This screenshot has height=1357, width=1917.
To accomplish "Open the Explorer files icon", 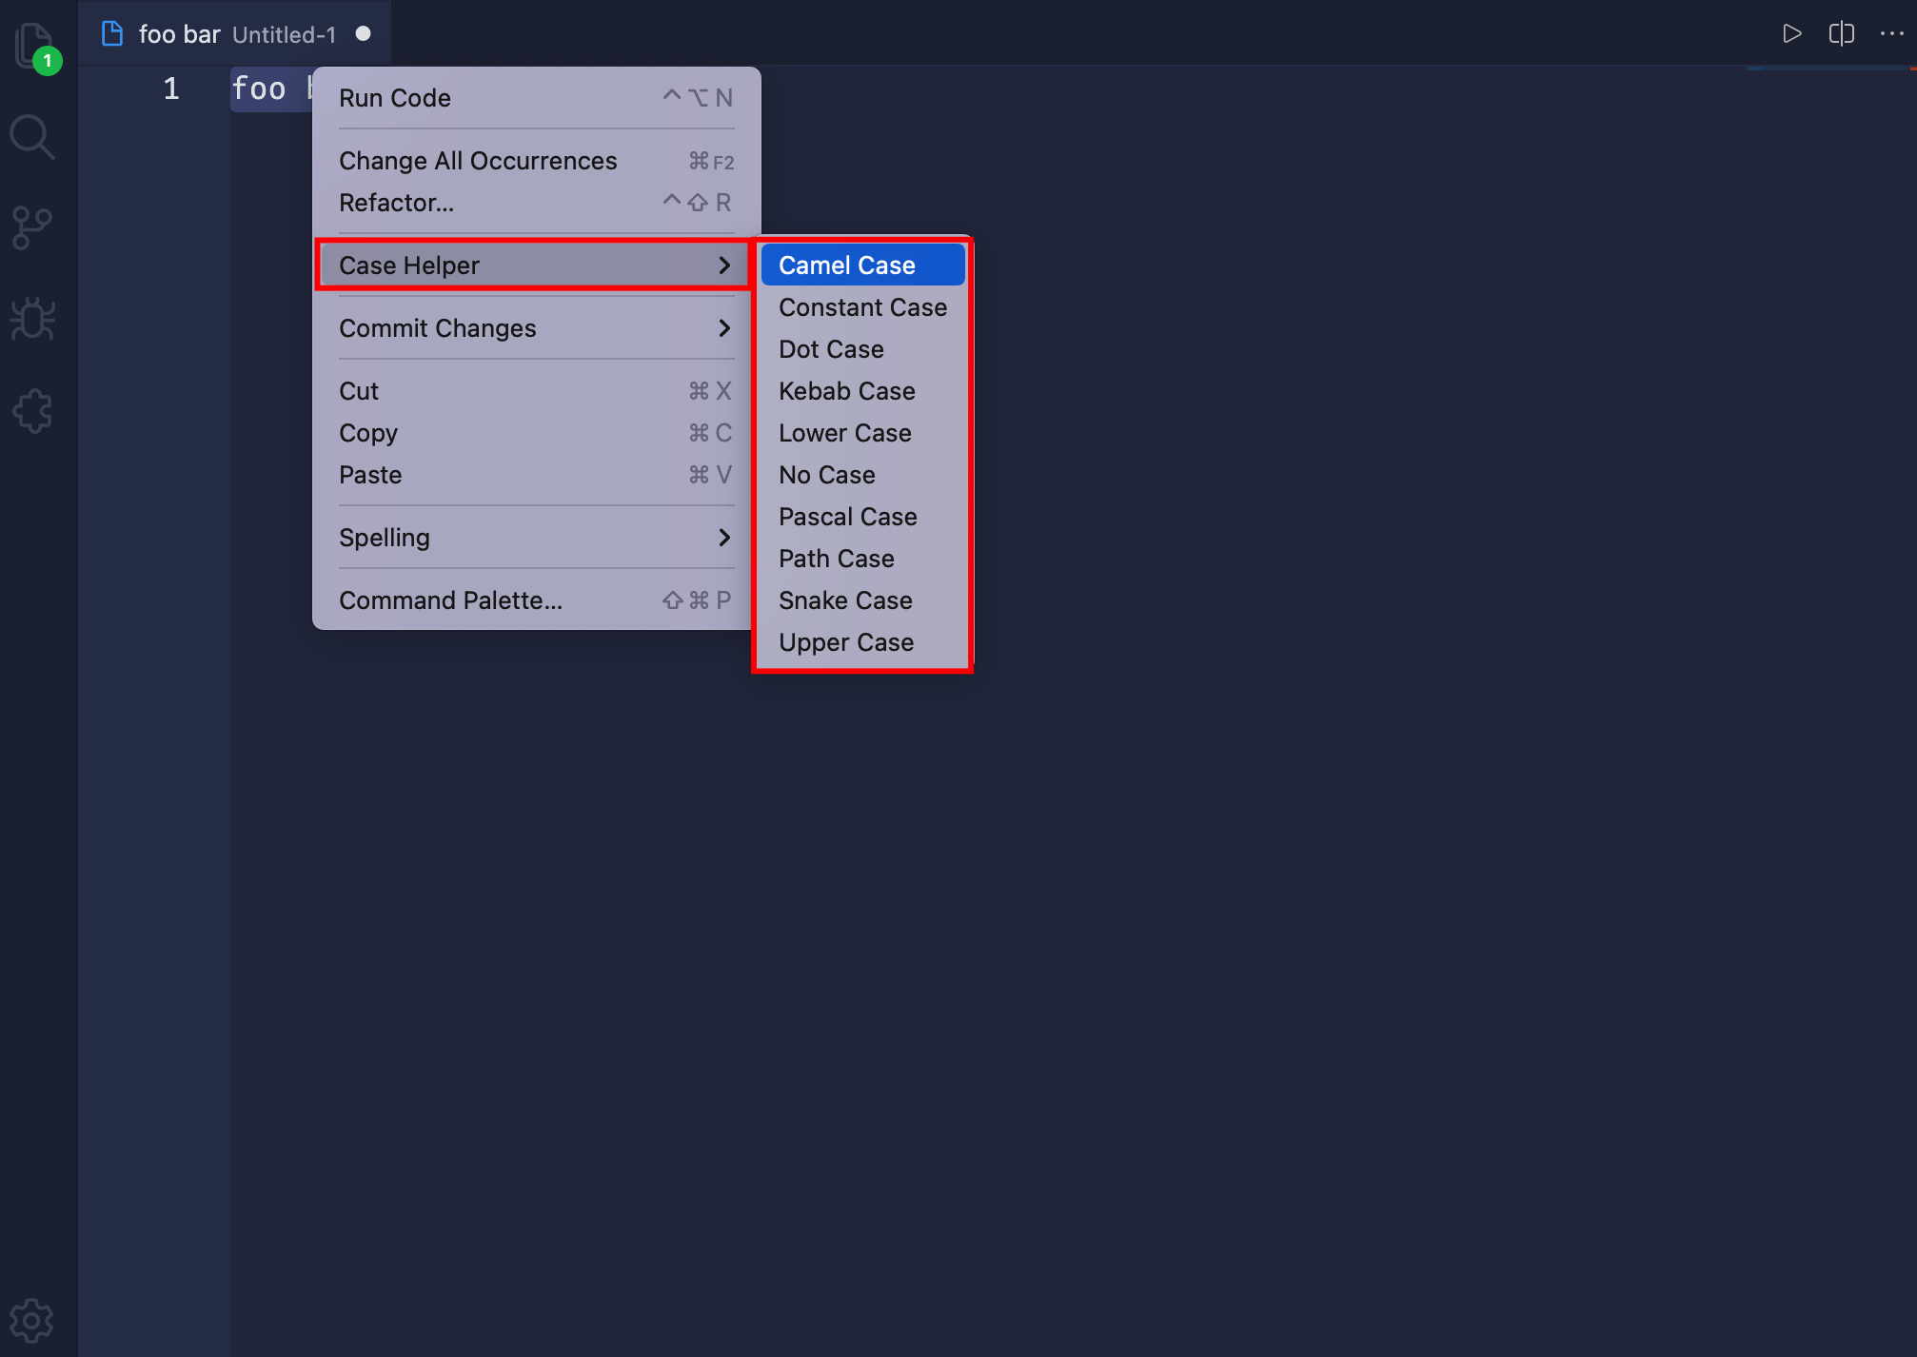I will (33, 45).
